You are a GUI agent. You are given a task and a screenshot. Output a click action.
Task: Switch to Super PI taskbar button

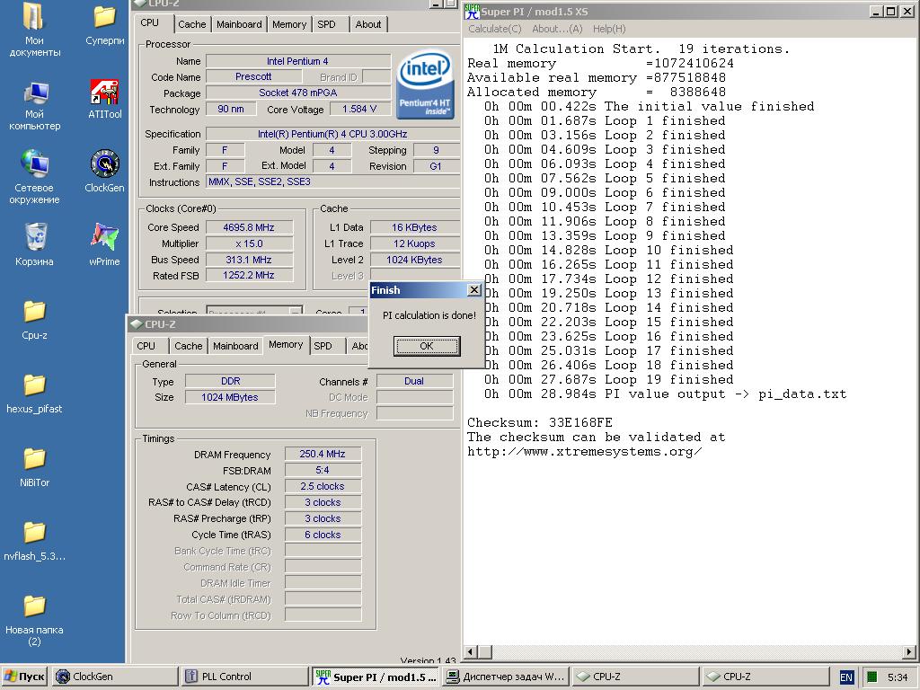coord(376,677)
